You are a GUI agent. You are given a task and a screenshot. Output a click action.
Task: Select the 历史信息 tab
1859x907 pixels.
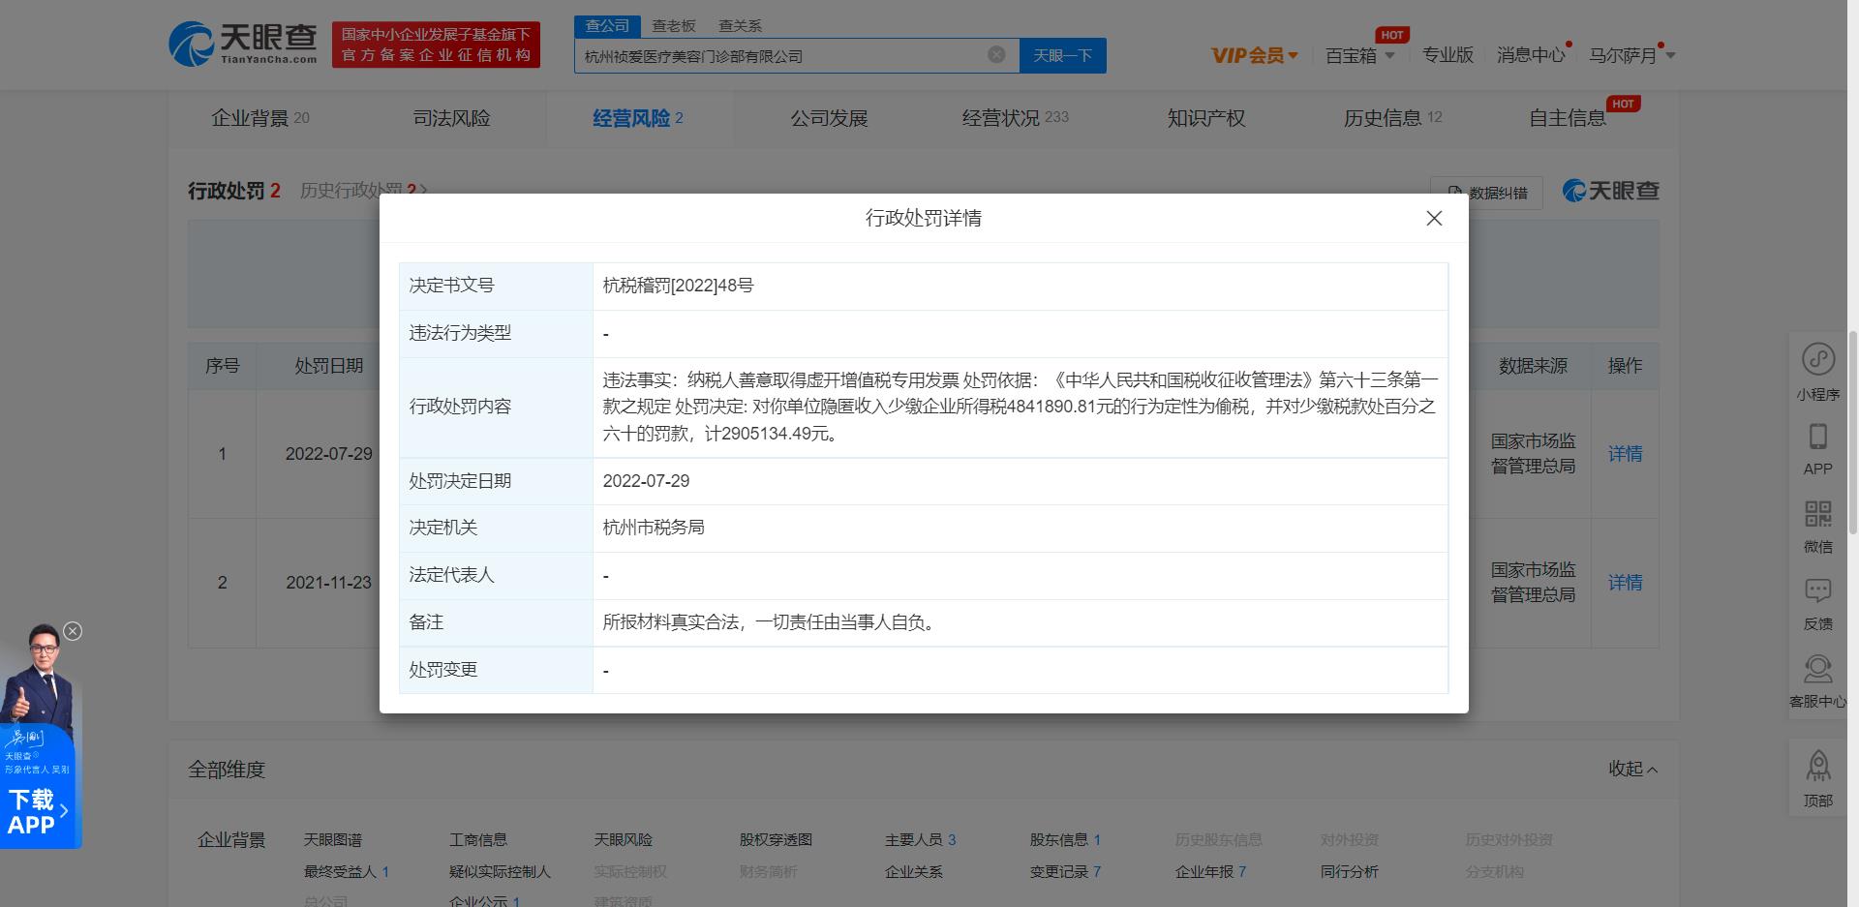(x=1392, y=118)
